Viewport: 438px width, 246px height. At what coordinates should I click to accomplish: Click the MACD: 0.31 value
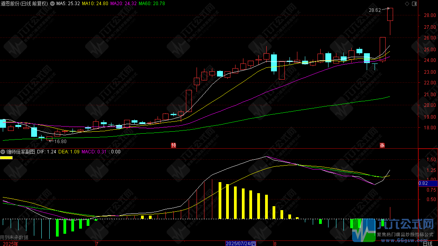click(x=94, y=152)
